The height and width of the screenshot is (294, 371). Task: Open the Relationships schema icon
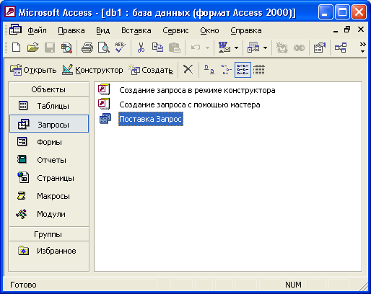341,48
